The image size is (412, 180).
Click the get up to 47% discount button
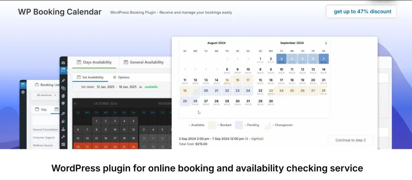361,12
